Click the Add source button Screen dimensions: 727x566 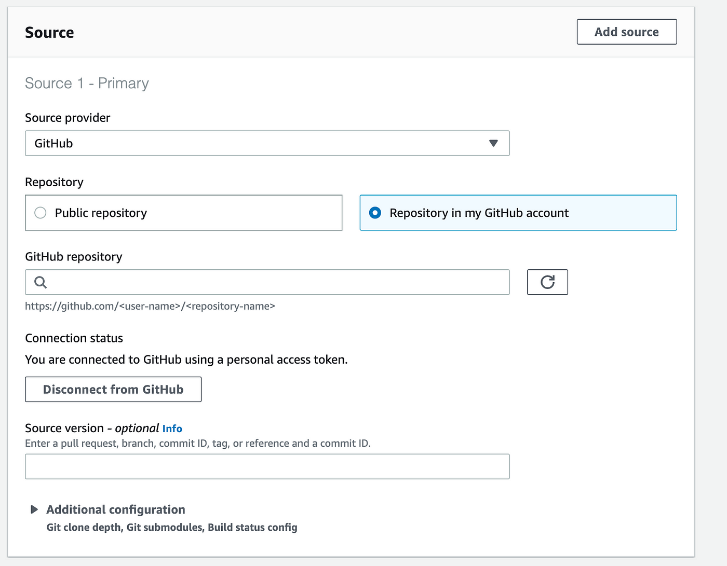[627, 32]
